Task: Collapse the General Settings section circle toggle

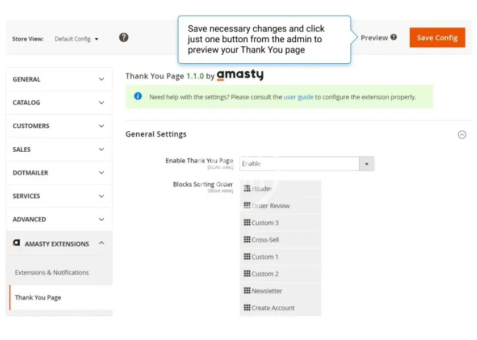Action: tap(462, 135)
